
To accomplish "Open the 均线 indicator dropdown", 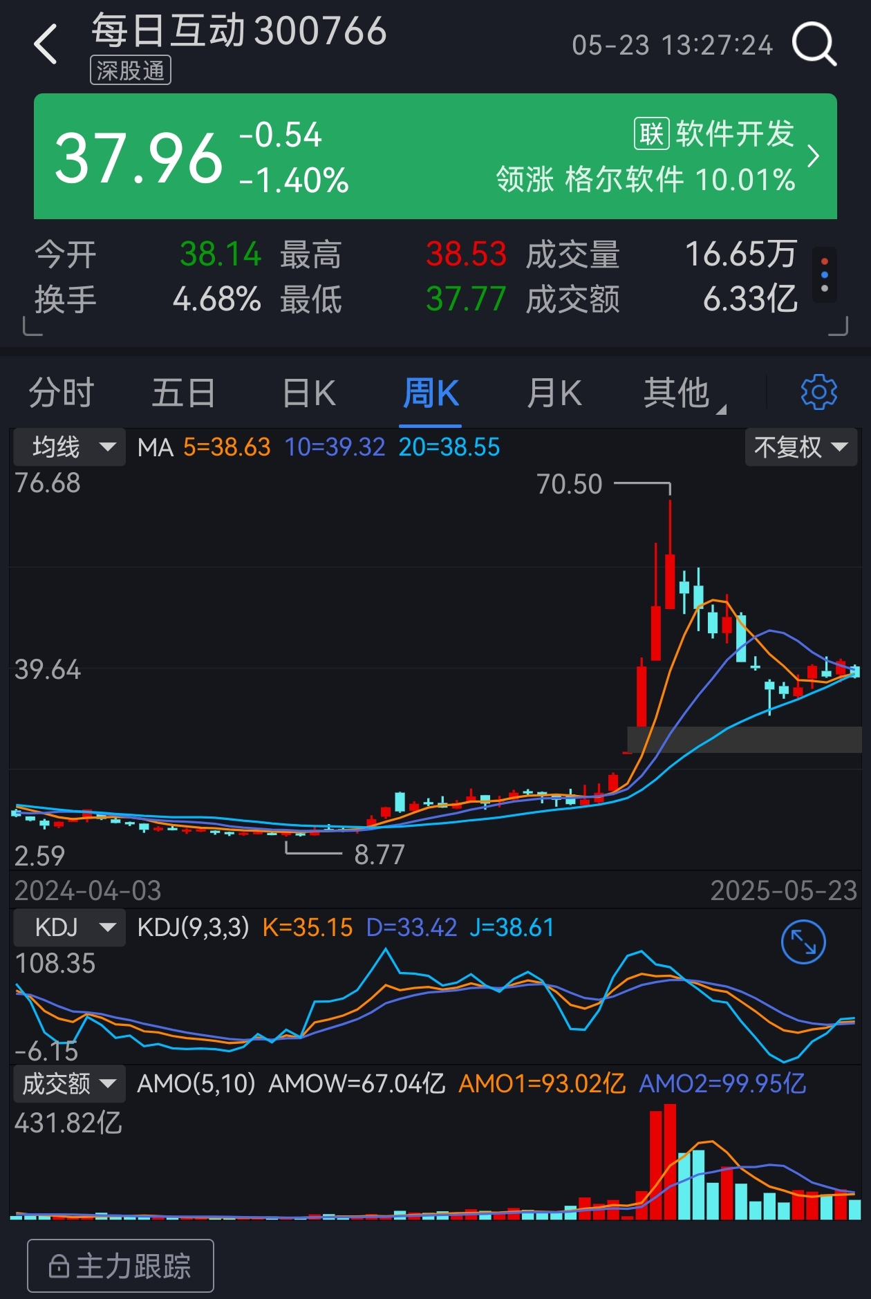I will tap(69, 447).
